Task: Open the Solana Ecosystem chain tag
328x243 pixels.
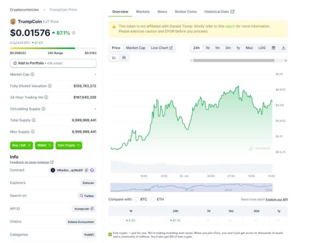Action: [x=81, y=222]
